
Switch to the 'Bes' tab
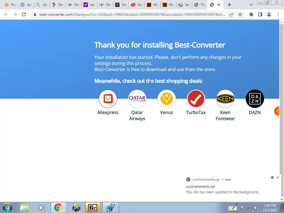[58, 5]
